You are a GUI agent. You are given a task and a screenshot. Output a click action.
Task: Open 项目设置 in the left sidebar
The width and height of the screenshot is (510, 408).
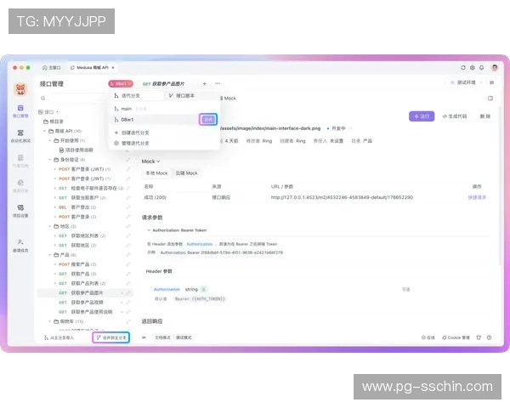point(20,209)
